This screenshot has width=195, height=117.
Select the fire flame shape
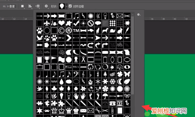(91, 82)
